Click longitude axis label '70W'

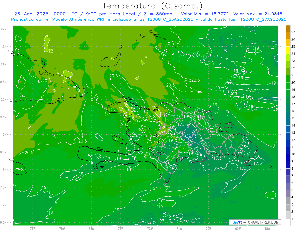coord(209,229)
